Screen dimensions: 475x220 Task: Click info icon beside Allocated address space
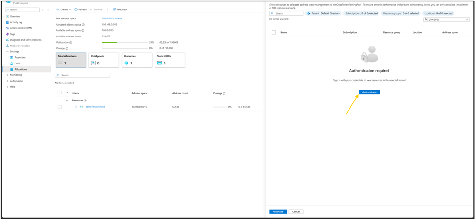pos(83,25)
